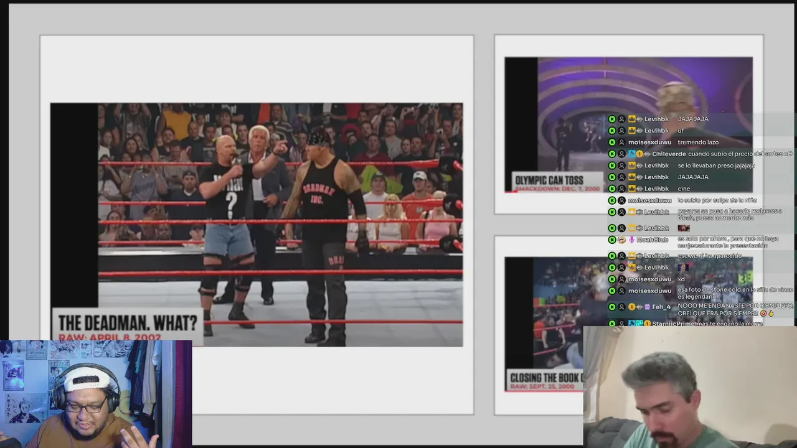Click the crown badge on 'ese we ni ha aparecido'
Viewport: 797px width, 448px height.
click(x=631, y=256)
